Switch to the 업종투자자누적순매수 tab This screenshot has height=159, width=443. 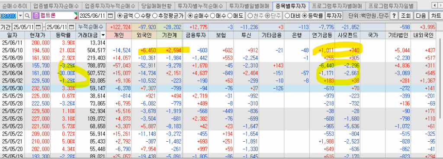110,6
